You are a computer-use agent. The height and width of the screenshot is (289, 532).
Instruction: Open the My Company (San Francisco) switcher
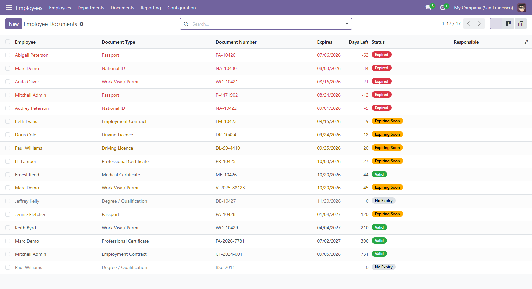pyautogui.click(x=483, y=8)
